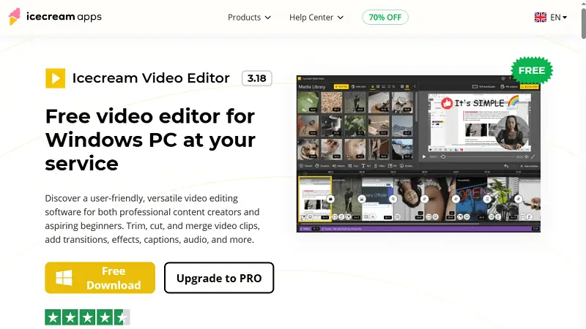Viewport: 586px width, 329px height.
Task: Click the Upgrade to PRO button
Action: (x=219, y=278)
